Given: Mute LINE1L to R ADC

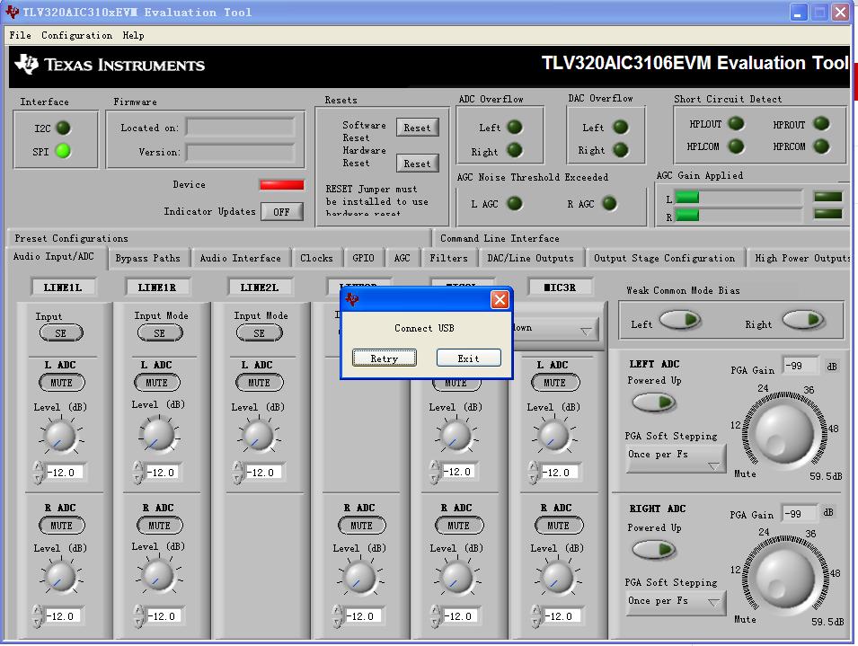Looking at the screenshot, I should tap(61, 525).
